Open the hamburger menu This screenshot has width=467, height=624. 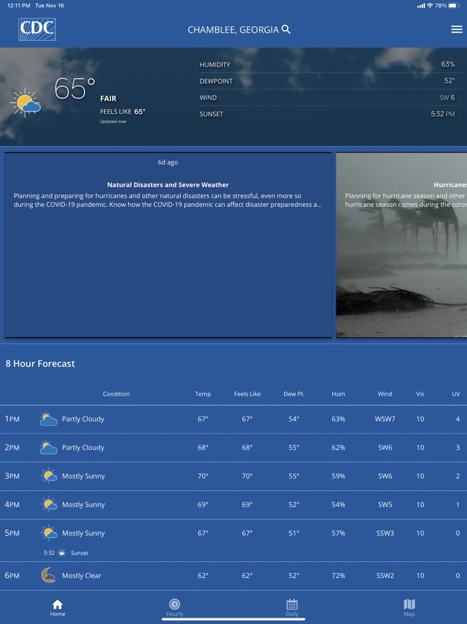456,29
